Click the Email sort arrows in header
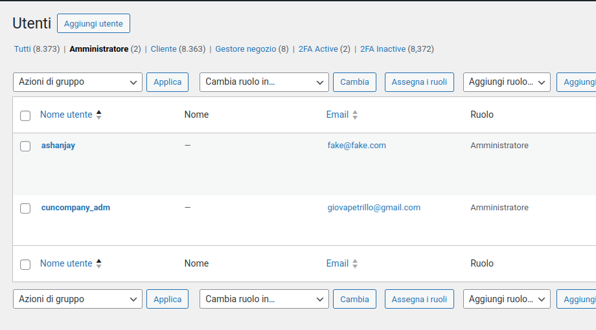 click(355, 115)
